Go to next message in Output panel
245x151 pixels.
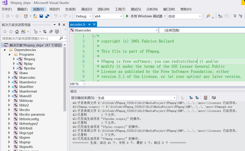[197, 98]
